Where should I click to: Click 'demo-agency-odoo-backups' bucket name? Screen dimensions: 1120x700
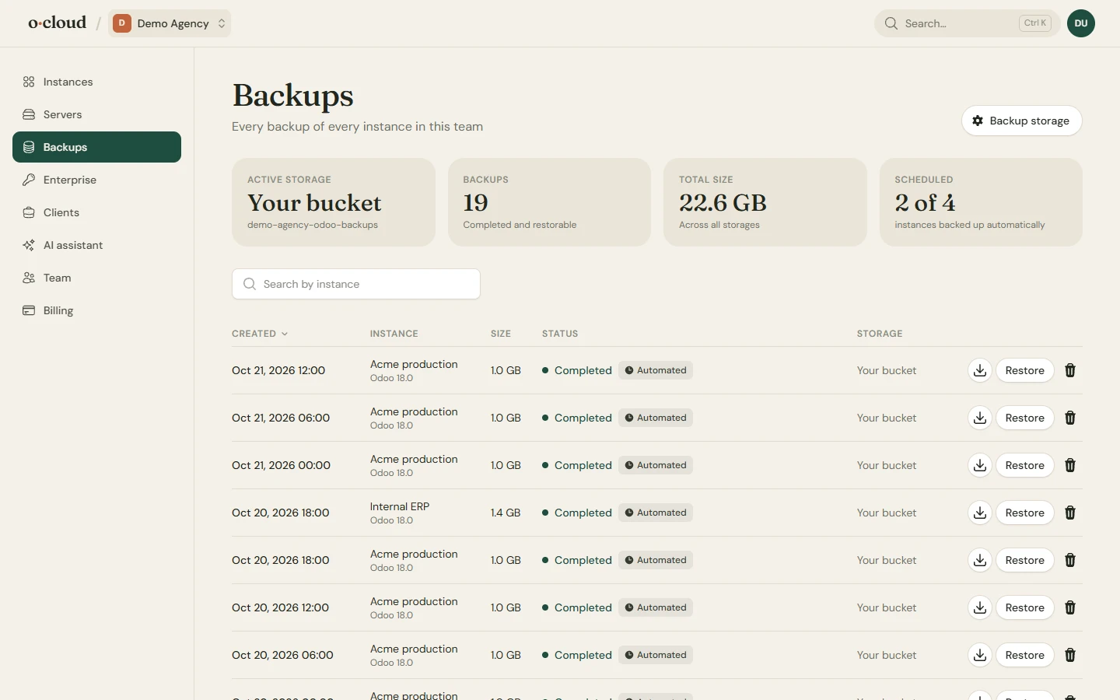[x=313, y=225]
